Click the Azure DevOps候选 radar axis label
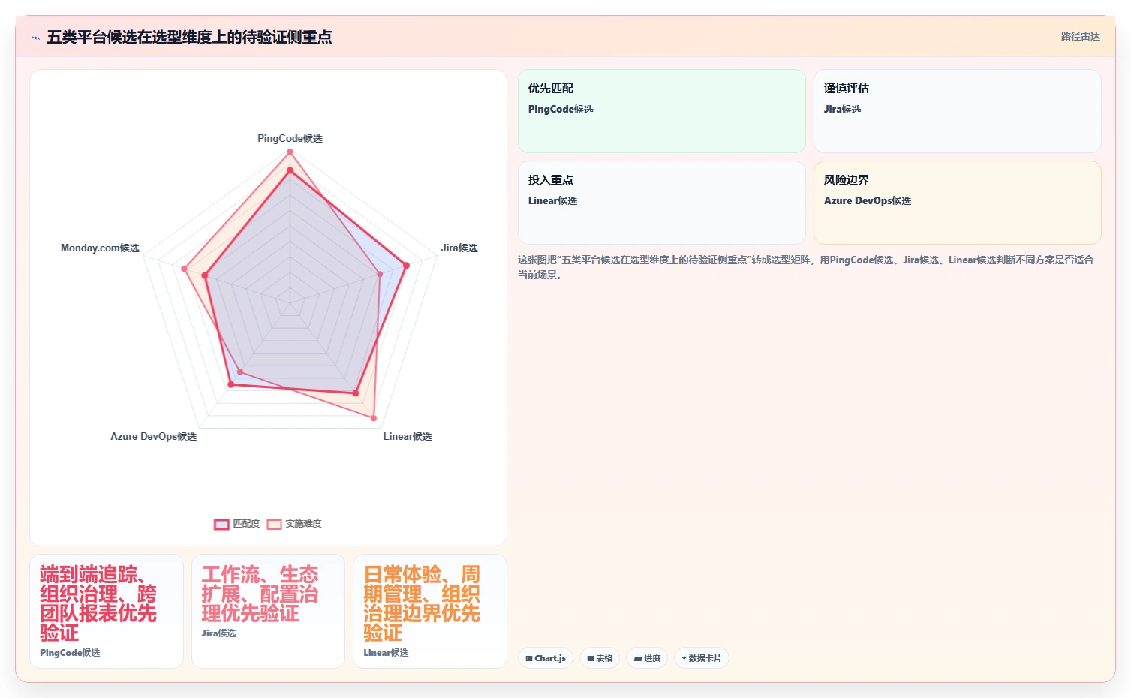The image size is (1131, 698). [154, 436]
